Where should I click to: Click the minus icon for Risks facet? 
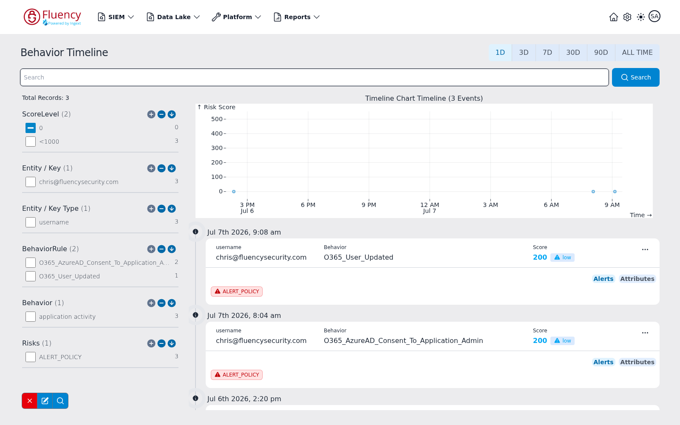click(x=161, y=343)
